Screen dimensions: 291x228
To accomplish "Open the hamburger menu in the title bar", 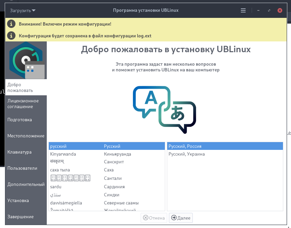I will [x=243, y=10].
